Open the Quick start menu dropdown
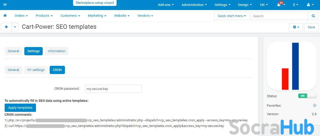 click(x=232, y=16)
